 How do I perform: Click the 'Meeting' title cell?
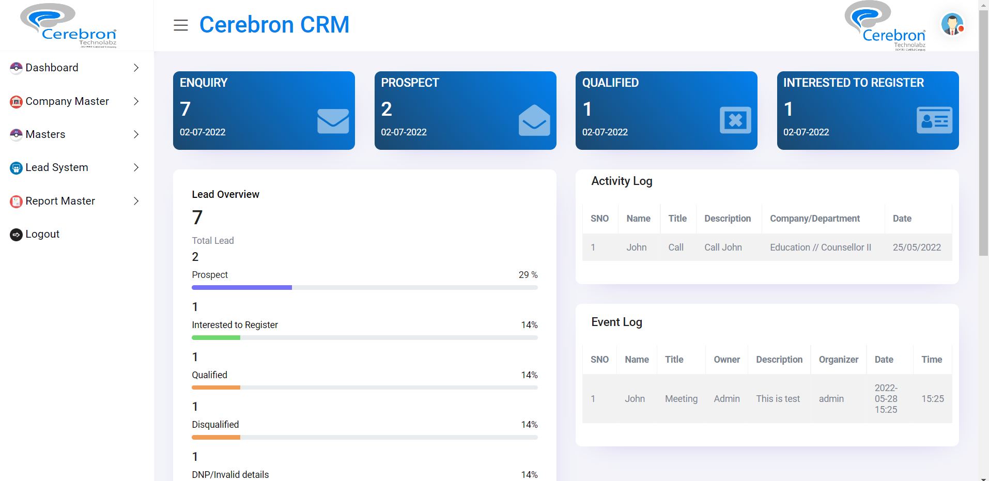[x=681, y=399]
